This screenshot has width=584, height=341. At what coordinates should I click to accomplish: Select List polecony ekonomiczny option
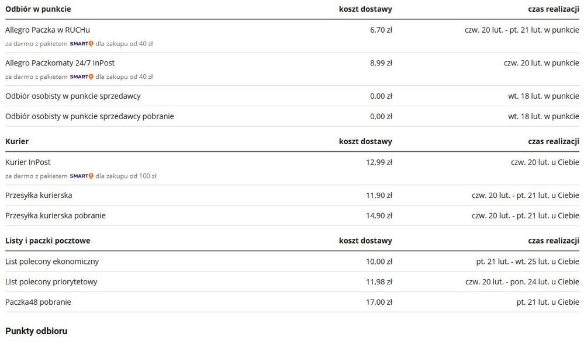(x=52, y=262)
